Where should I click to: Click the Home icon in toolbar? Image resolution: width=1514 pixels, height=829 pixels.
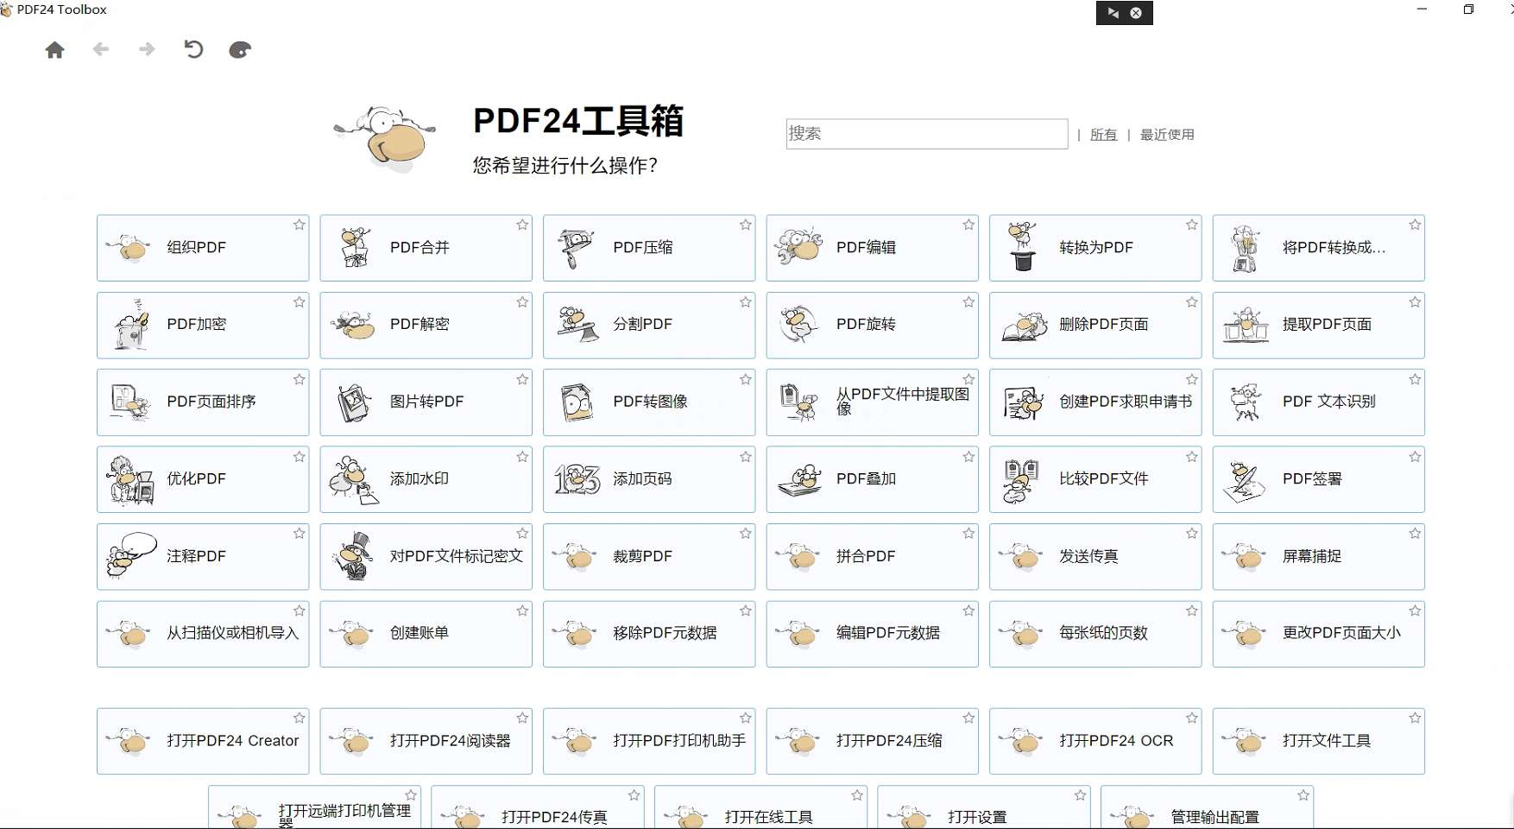pos(54,50)
